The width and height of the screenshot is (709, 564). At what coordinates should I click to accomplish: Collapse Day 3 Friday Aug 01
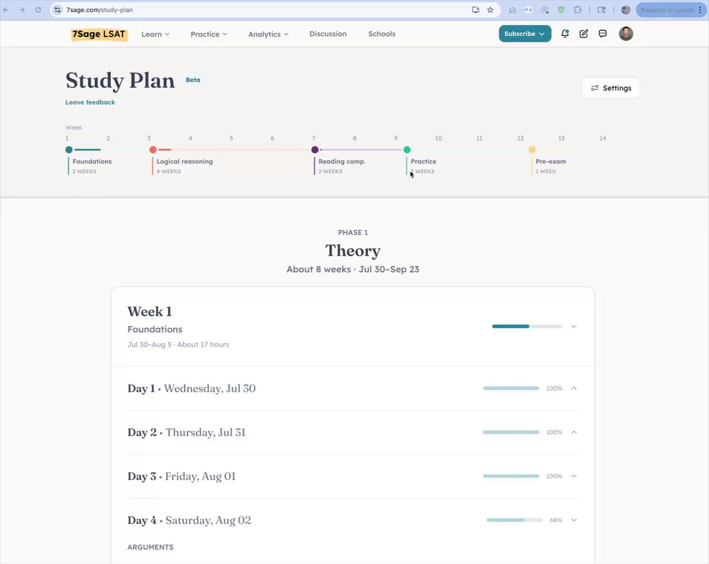[x=574, y=476]
